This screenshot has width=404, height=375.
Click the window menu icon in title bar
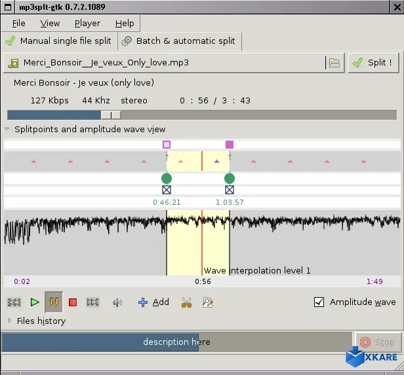point(8,7)
